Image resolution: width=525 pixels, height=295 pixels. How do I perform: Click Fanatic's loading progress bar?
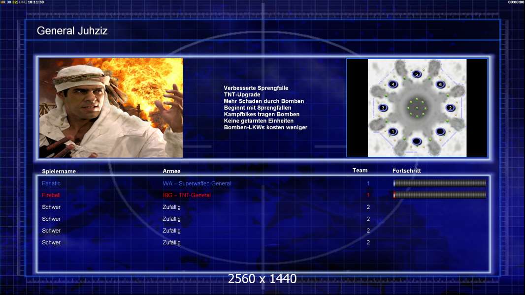click(x=439, y=183)
